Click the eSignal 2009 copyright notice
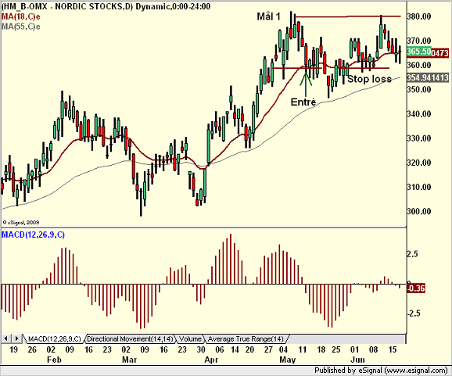 [21, 223]
